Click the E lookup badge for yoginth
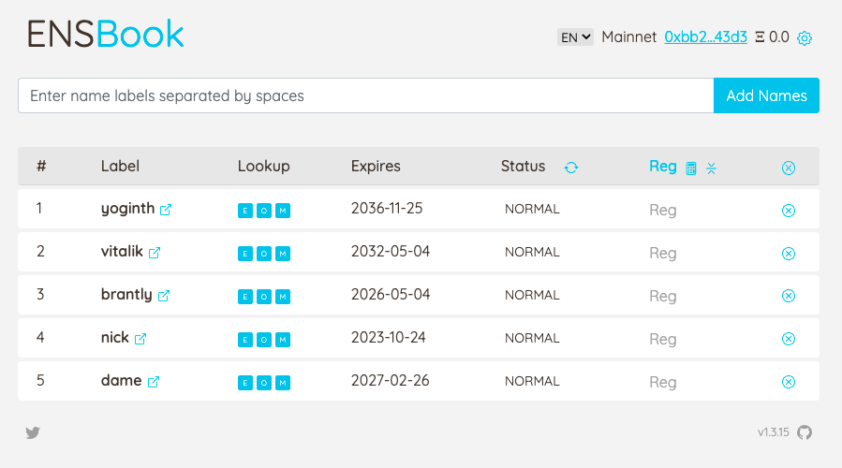Image resolution: width=842 pixels, height=468 pixels. coord(245,211)
